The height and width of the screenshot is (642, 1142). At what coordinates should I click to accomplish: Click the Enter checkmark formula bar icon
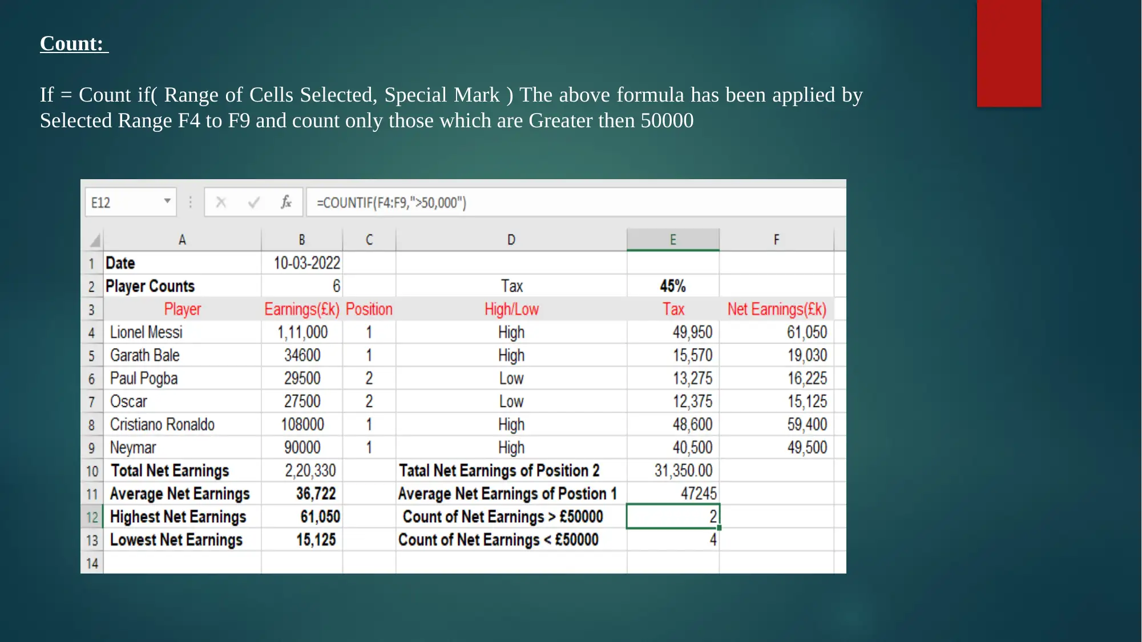point(254,203)
